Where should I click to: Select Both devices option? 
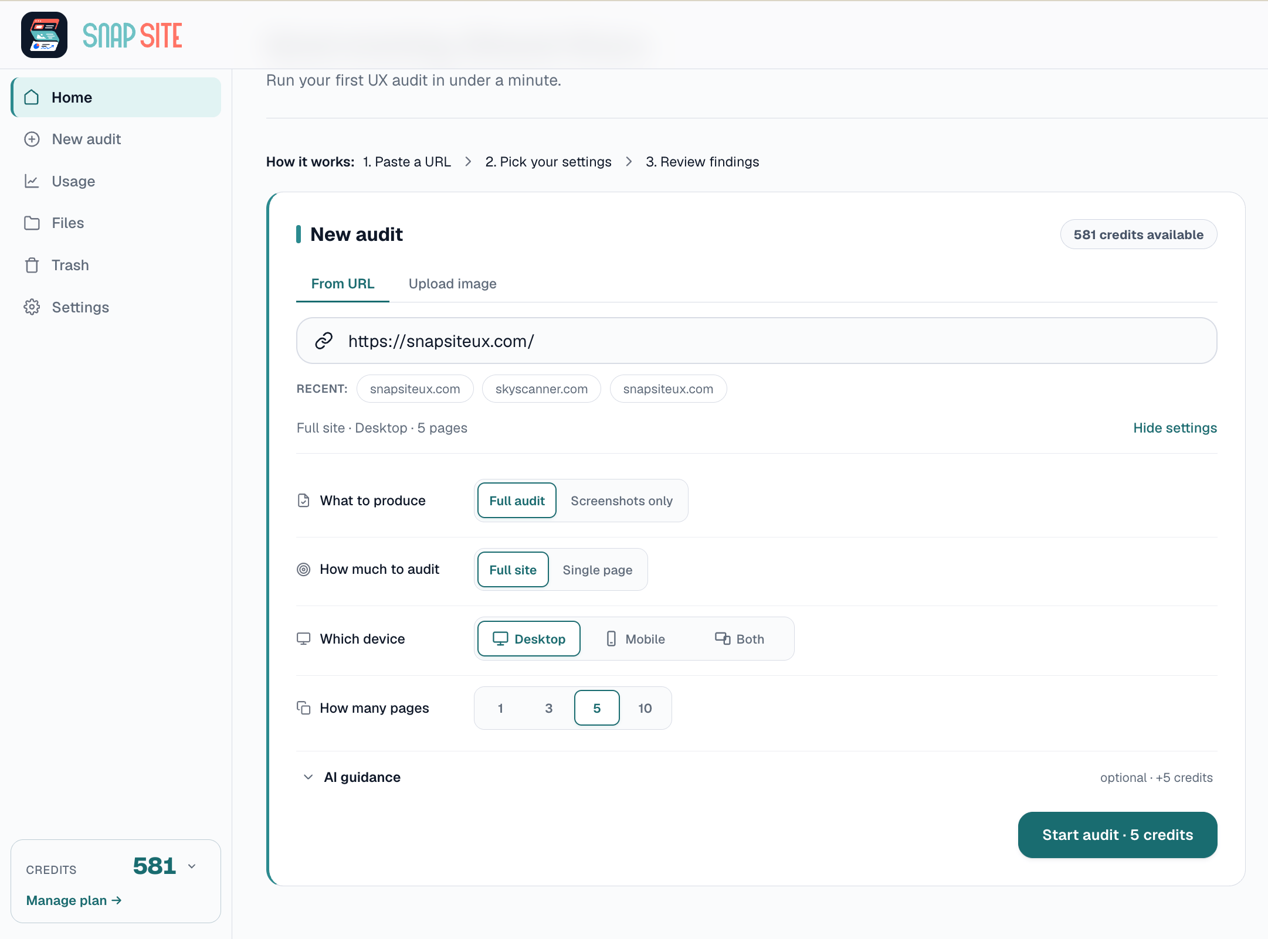coord(739,639)
